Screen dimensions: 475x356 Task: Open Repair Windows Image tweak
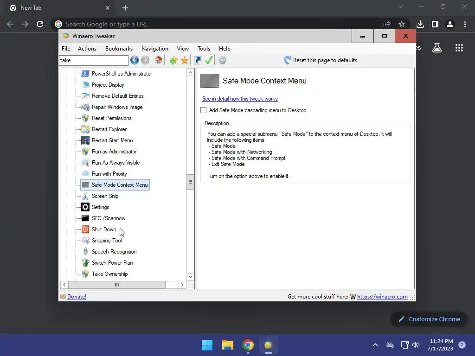click(117, 107)
